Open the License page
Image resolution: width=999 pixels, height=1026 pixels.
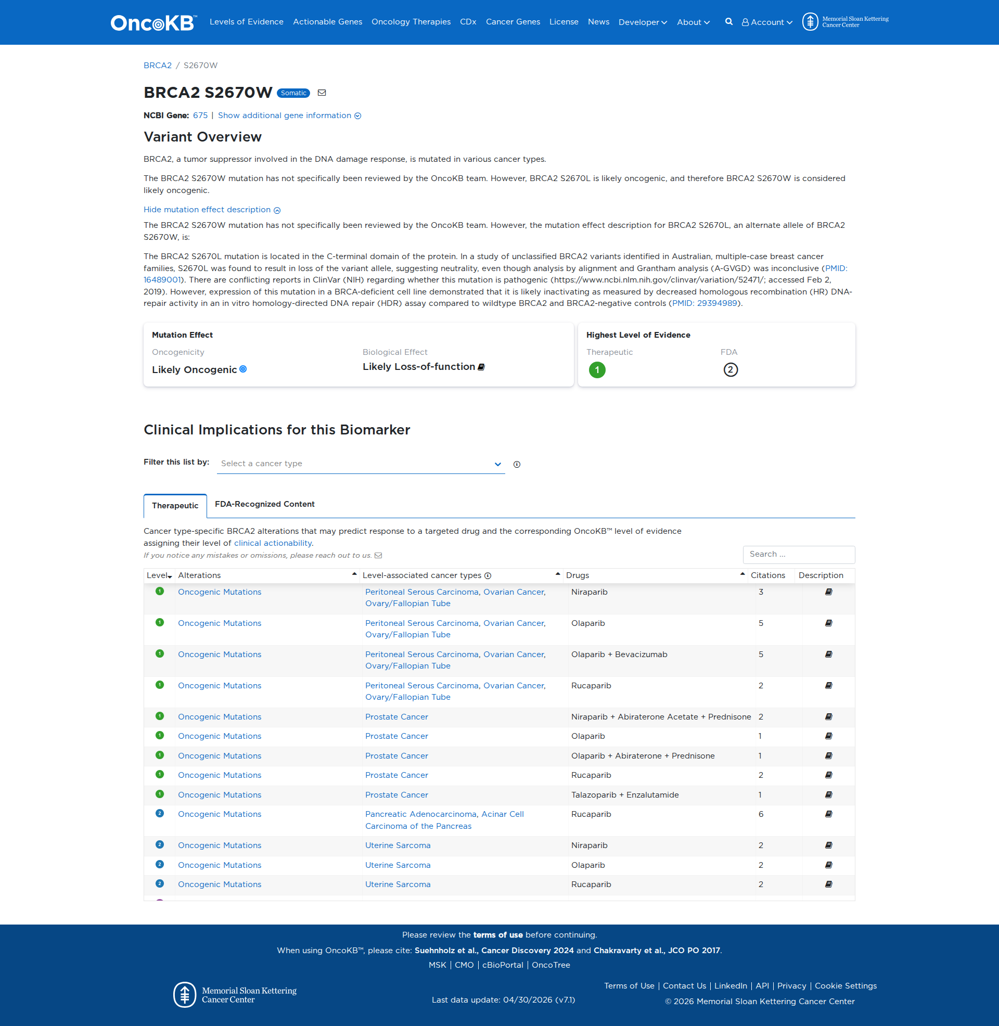pos(563,21)
